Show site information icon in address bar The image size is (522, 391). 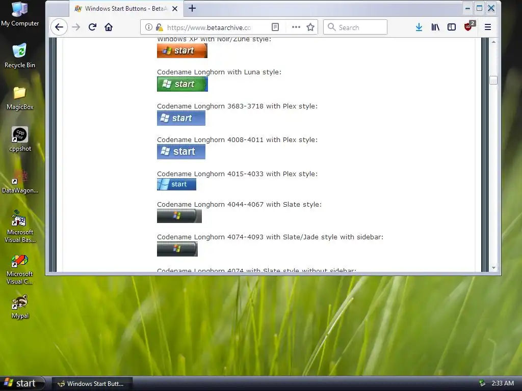point(148,27)
